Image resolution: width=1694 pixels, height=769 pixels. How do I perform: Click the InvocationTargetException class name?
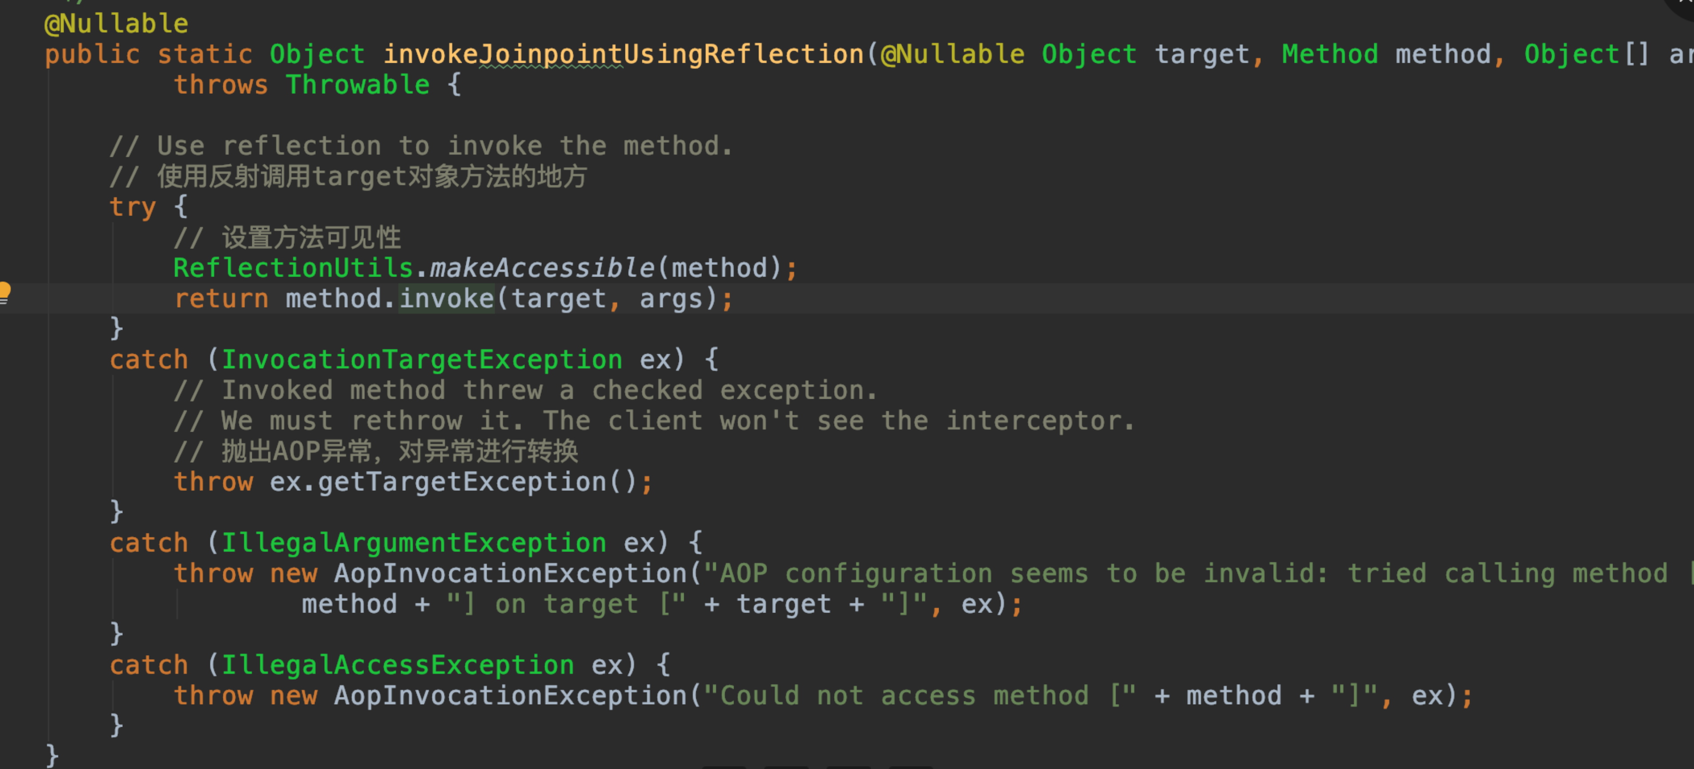(422, 360)
